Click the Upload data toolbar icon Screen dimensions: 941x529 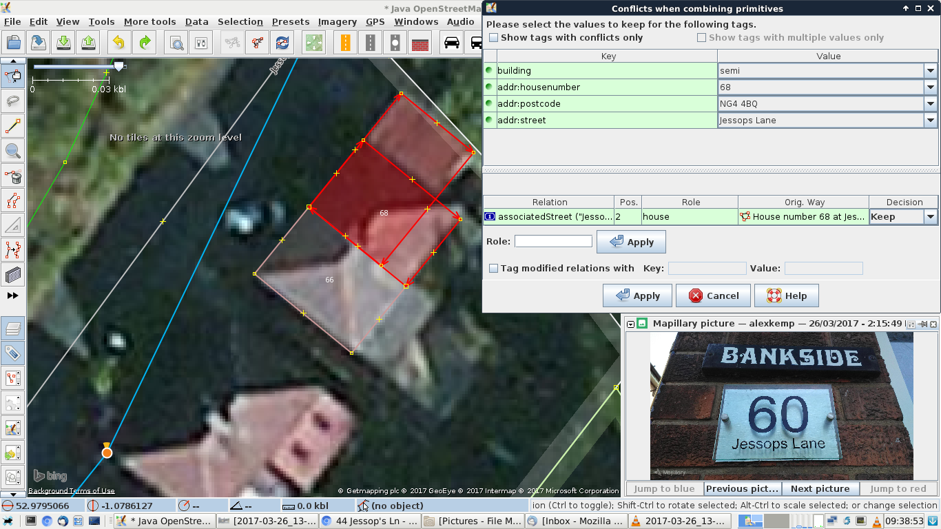89,43
